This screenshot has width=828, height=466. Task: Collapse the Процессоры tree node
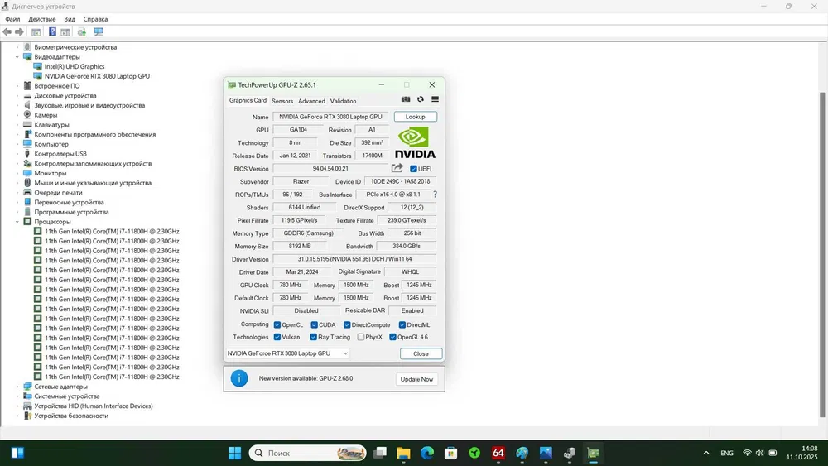click(17, 222)
